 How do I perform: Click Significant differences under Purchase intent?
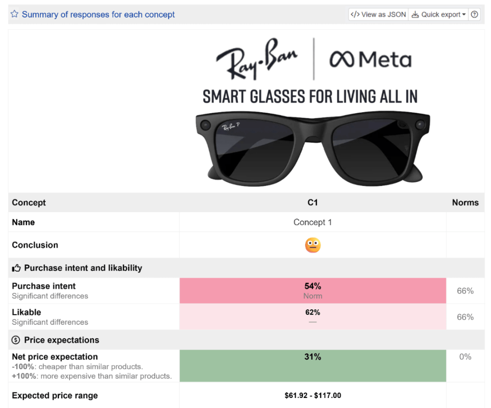[x=50, y=296]
